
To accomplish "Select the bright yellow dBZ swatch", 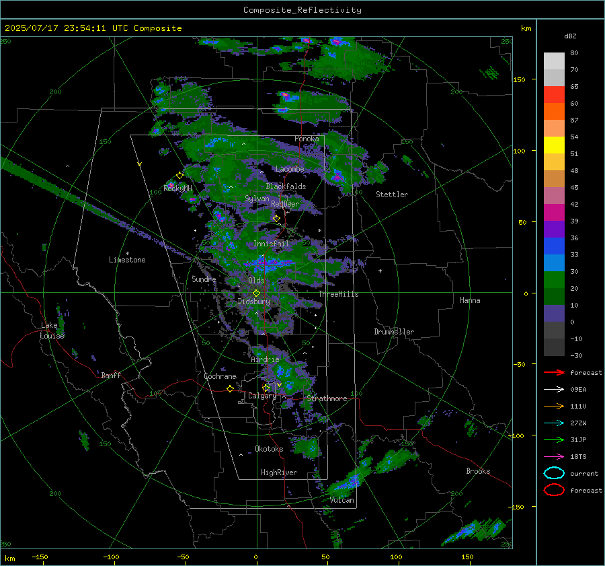I will [554, 145].
